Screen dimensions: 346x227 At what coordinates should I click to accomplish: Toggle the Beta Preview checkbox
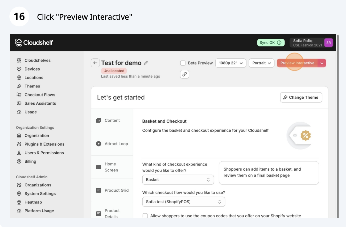click(183, 63)
